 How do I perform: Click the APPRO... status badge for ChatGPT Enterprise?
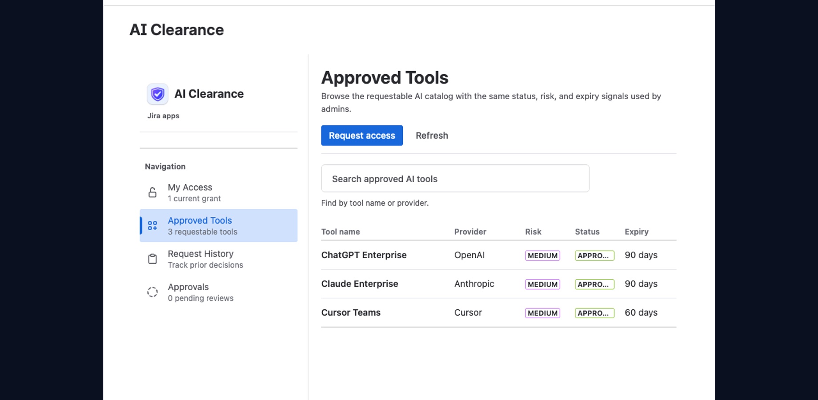tap(594, 256)
